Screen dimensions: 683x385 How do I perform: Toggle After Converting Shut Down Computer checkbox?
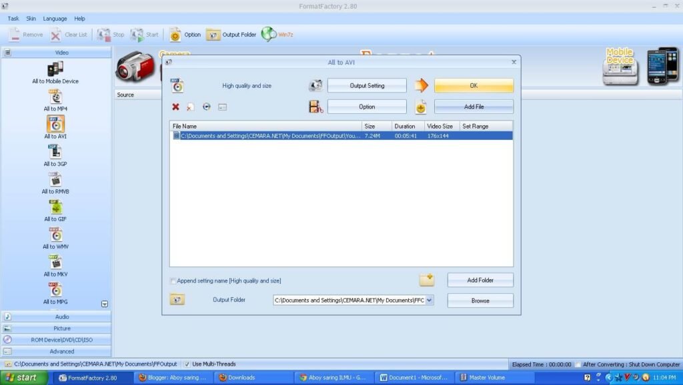578,364
